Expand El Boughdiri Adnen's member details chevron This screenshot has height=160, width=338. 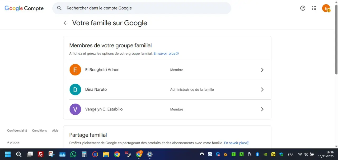262,70
